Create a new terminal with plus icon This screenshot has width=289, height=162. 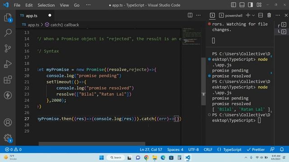pos(248,15)
